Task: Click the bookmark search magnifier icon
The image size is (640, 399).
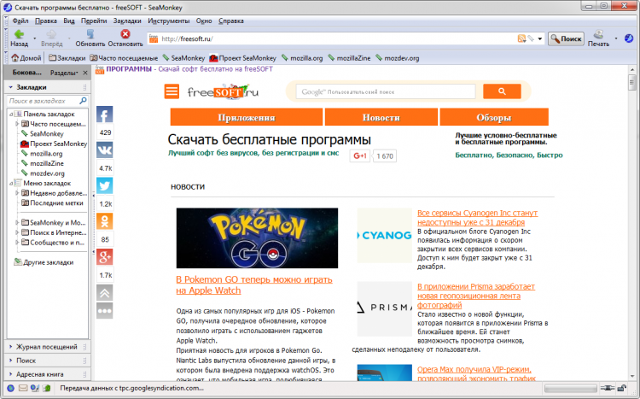Action: pyautogui.click(x=83, y=101)
